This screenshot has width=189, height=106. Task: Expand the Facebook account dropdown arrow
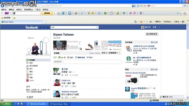click(x=159, y=27)
